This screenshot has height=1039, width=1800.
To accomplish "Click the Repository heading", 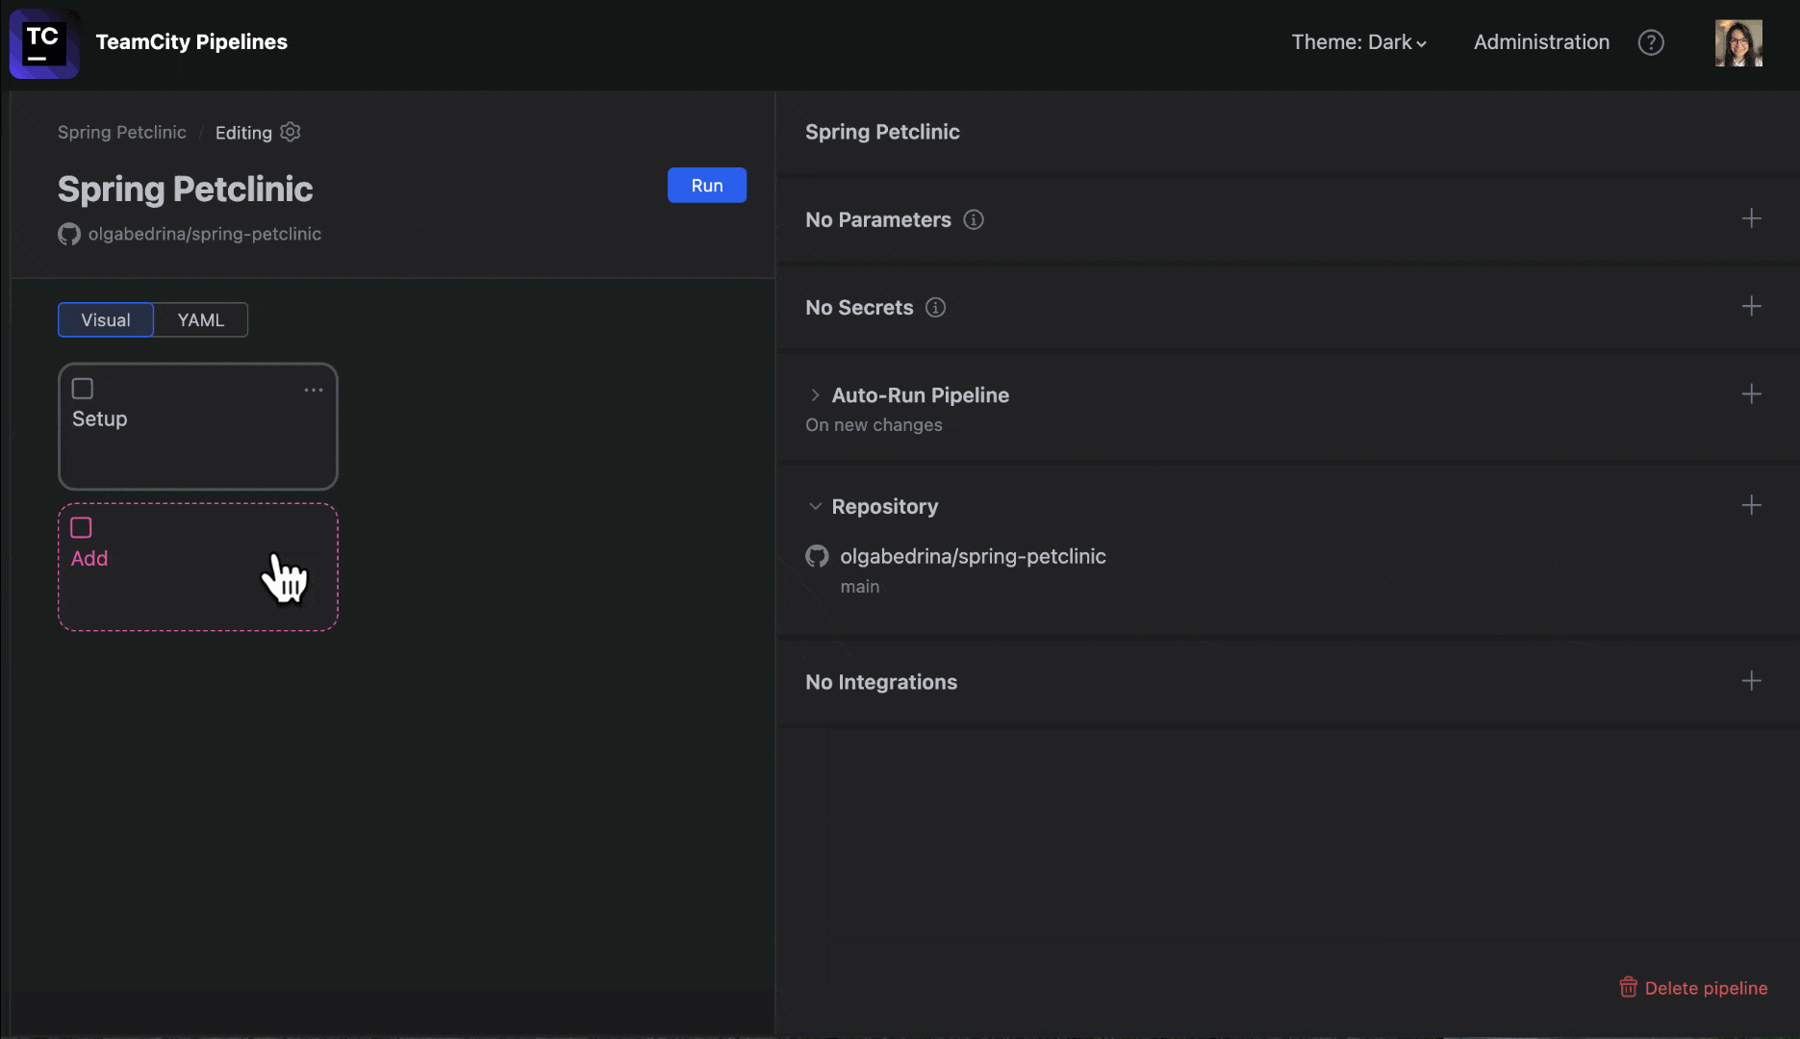I will point(885,506).
